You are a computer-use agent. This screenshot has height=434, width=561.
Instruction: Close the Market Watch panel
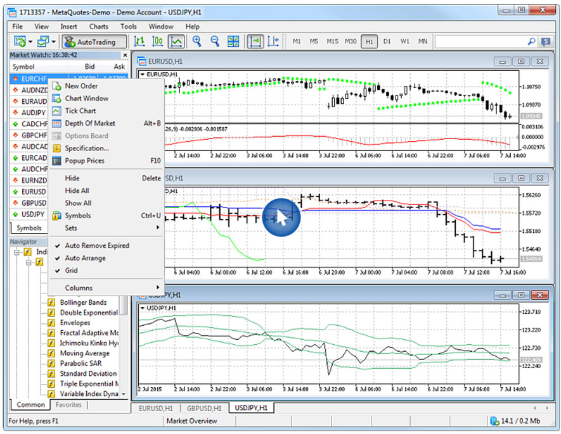click(x=125, y=55)
